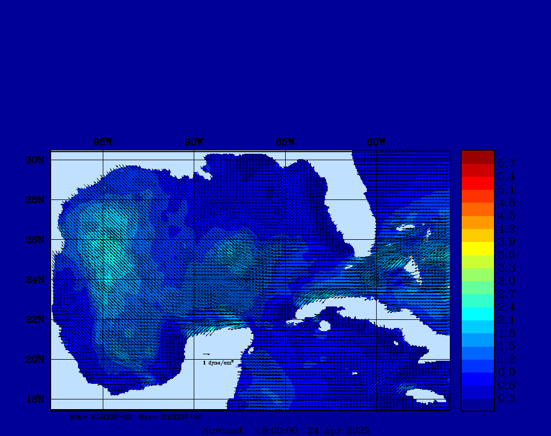Pick the cyan swatch on the color legend
This screenshot has height=436, width=551.
click(477, 313)
